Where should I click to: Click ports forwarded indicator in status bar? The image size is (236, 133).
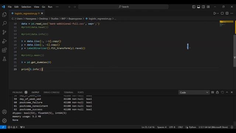(x=22, y=127)
